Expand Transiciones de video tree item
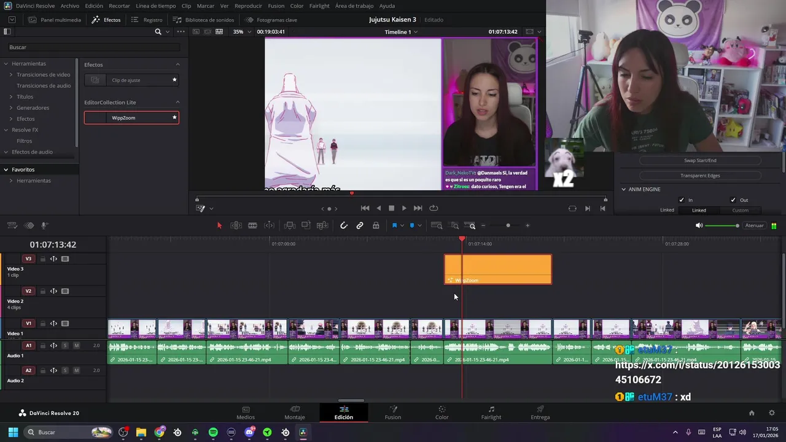This screenshot has height=442, width=786. pyautogui.click(x=11, y=74)
